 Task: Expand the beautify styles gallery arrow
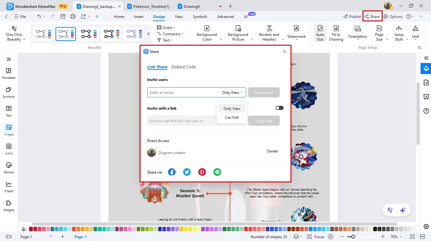pyautogui.click(x=148, y=34)
